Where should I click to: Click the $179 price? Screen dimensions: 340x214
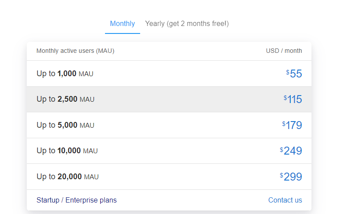click(293, 125)
